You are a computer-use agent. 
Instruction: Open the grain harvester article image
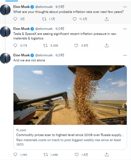click(x=70, y=95)
